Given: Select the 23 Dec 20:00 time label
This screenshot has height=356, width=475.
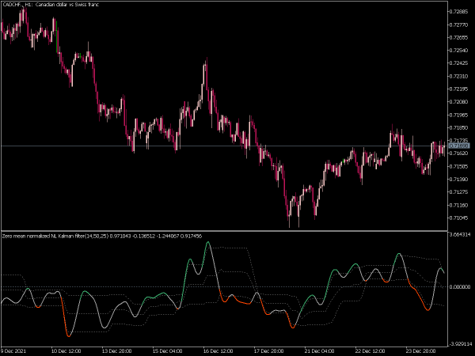Looking at the screenshot, I should pyautogui.click(x=420, y=351).
